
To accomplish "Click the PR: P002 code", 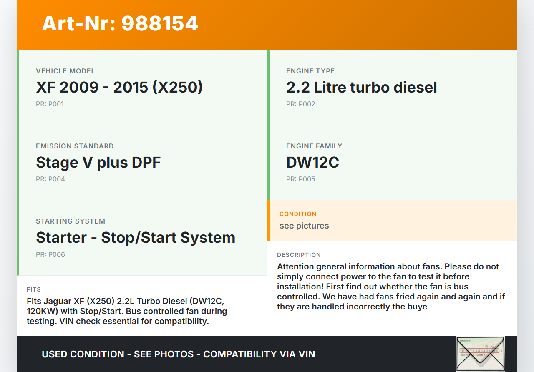I will (x=300, y=104).
